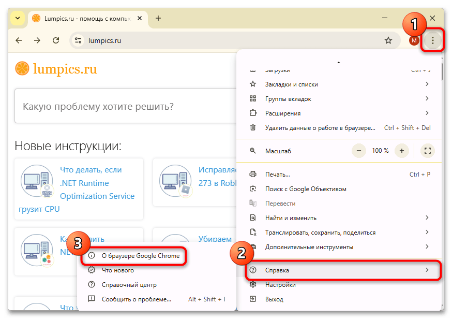This screenshot has height=319, width=452.
Task: Click the Google Lens search icon
Action: pos(253,189)
